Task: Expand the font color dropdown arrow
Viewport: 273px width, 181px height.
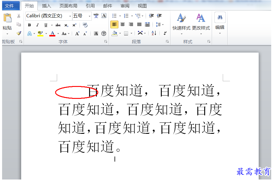Action: [58, 33]
